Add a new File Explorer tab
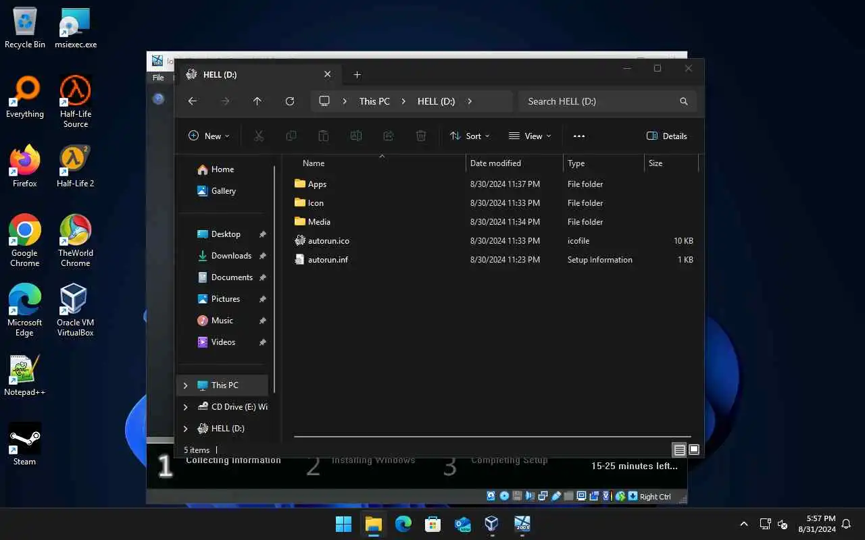The height and width of the screenshot is (540, 865). pyautogui.click(x=357, y=74)
